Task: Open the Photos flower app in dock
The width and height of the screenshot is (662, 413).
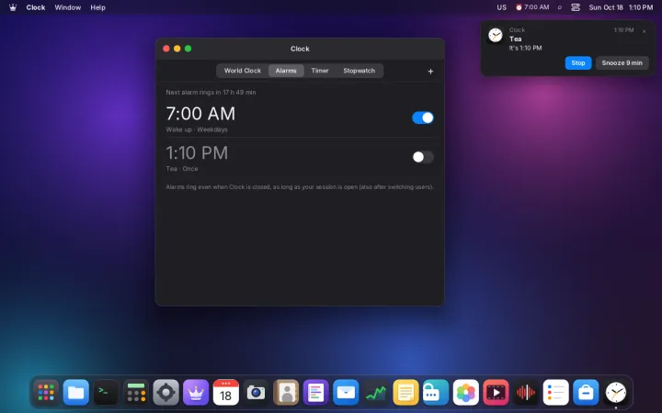Action: (465, 393)
